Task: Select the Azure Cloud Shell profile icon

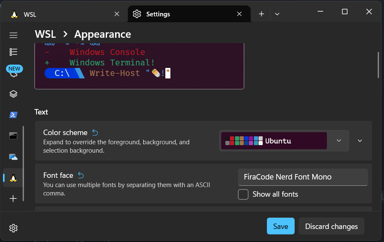Action: [13, 157]
